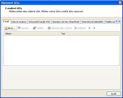The height and width of the screenshot is (98, 123).
Task: Click the Opravit... repair tool icon
Action: point(19,28)
